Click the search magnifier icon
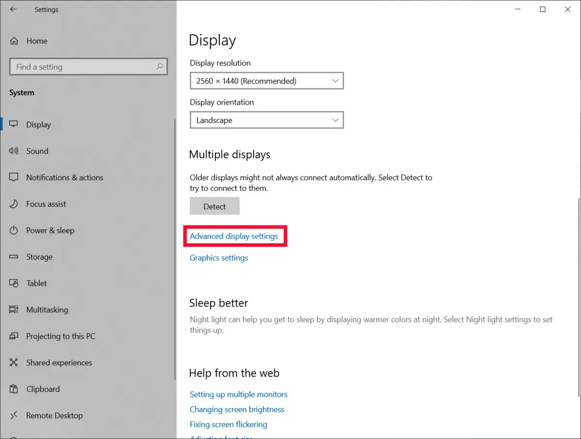 pyautogui.click(x=159, y=67)
